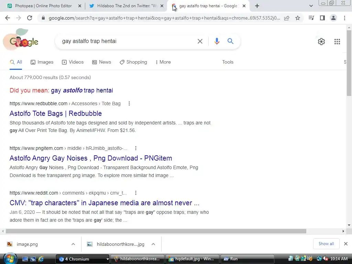This screenshot has width=352, height=264.
Task: Select the Videos search filter
Action: pyautogui.click(x=73, y=62)
